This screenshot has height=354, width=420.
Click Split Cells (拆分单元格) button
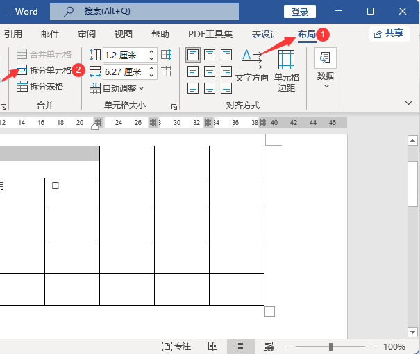point(44,70)
